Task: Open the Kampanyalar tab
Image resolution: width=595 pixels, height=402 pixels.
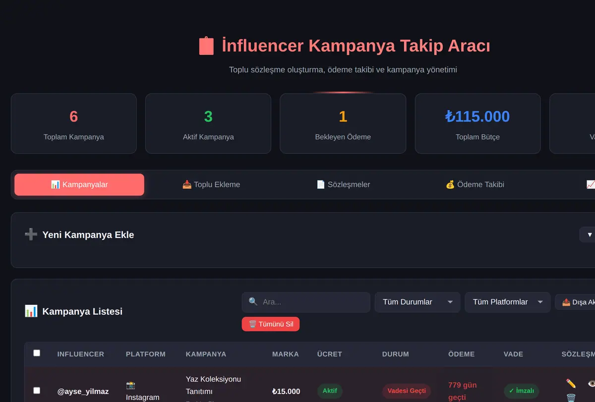Action: (79, 184)
